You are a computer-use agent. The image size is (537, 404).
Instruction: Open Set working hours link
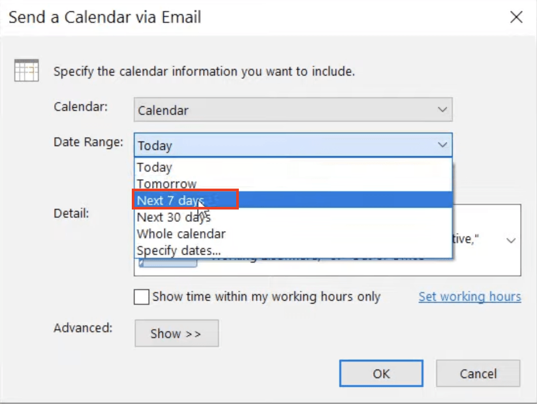[x=470, y=297]
